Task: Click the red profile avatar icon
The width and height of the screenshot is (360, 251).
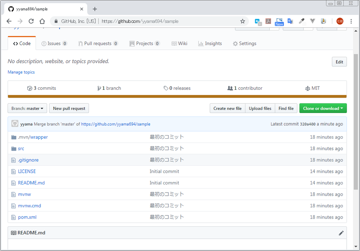Action: pos(340,21)
